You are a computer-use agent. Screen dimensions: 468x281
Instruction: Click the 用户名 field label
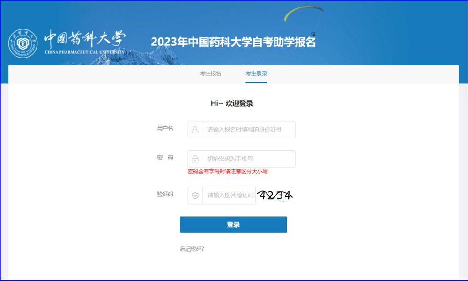[165, 128]
